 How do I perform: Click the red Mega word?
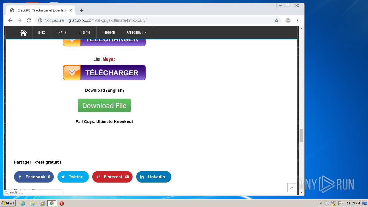tap(108, 59)
